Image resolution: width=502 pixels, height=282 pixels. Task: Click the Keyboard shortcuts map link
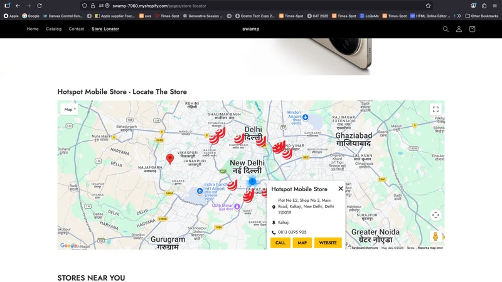365,248
